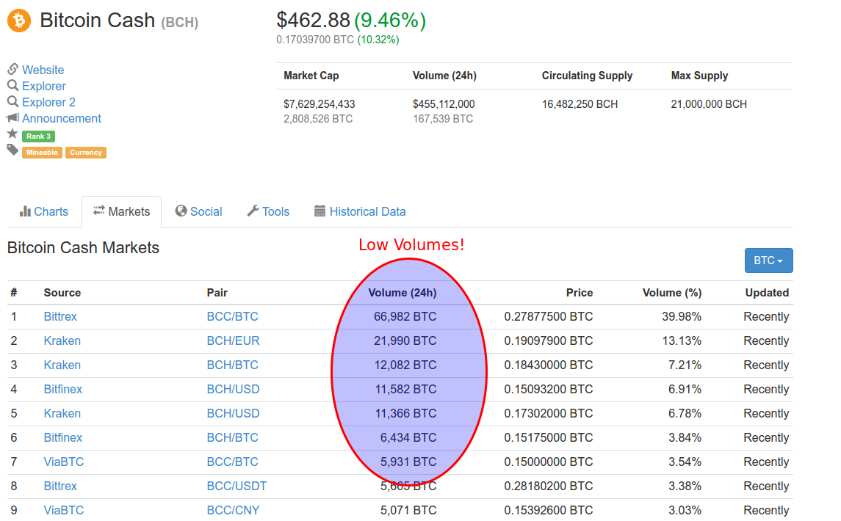Sort by the Price column header
The height and width of the screenshot is (521, 841).
point(580,293)
